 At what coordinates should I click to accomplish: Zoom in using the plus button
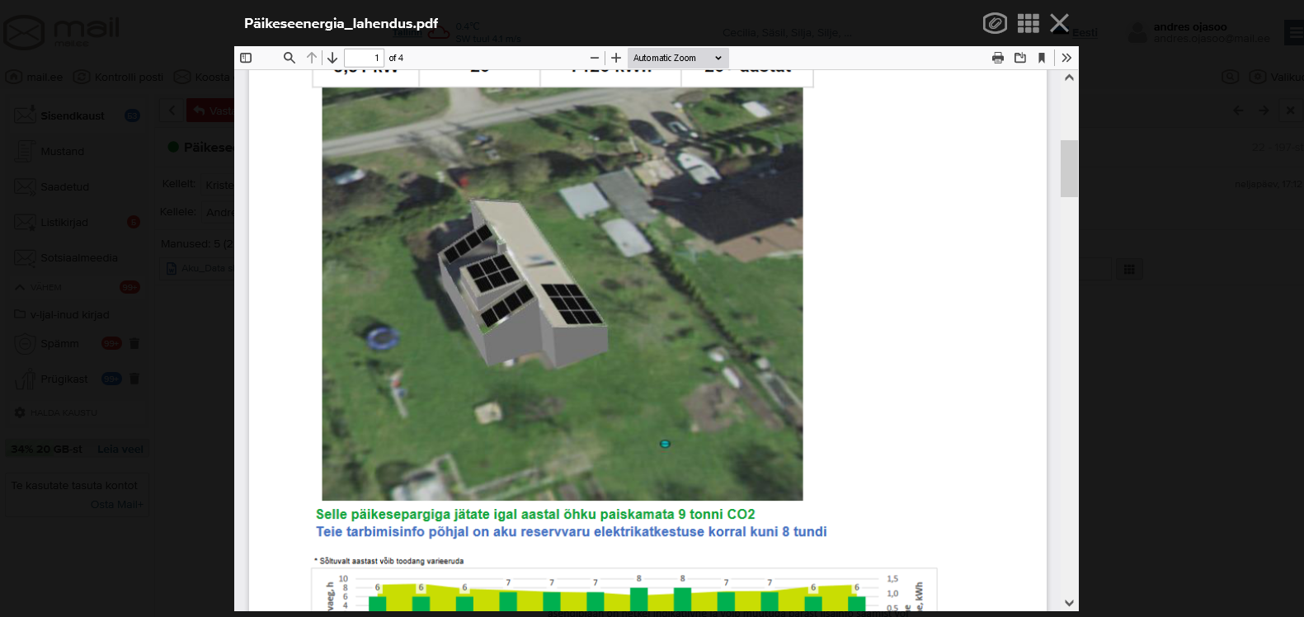coord(616,58)
